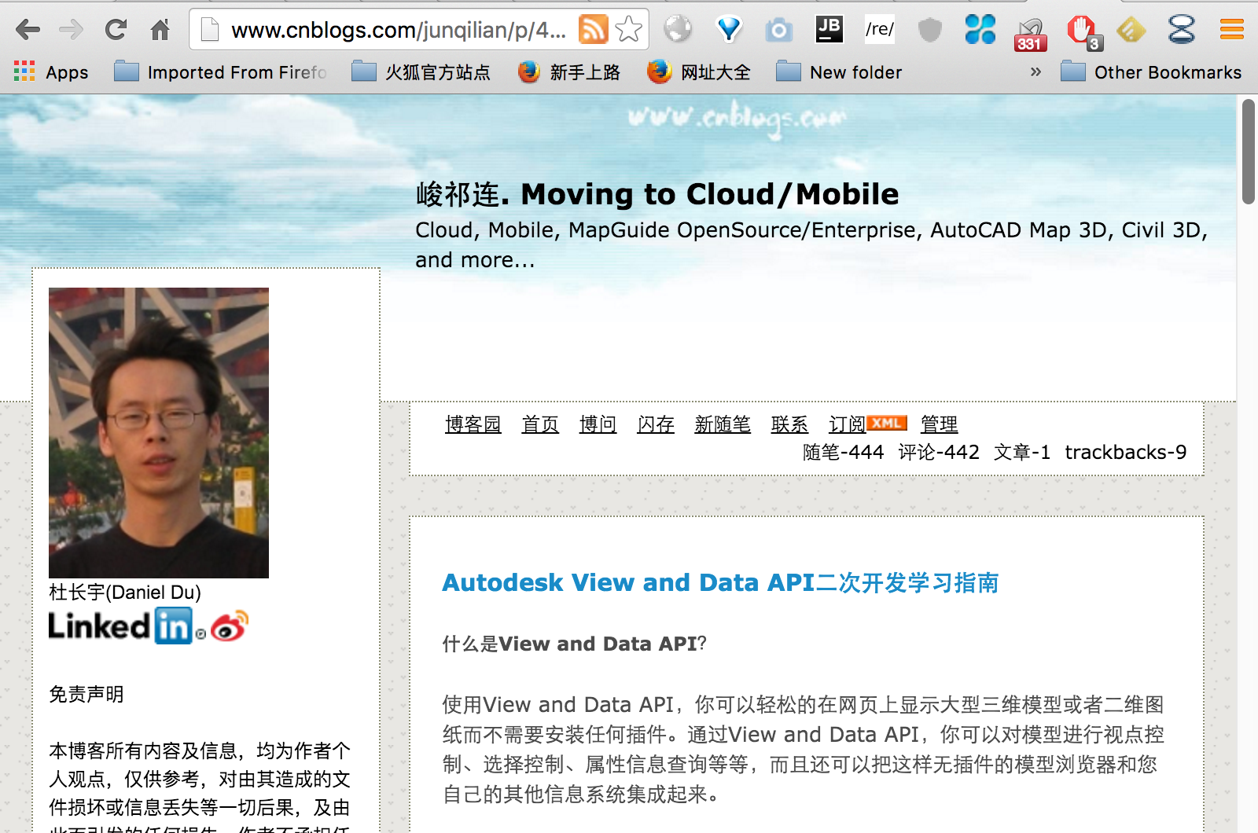
Task: Click the red stop-hand blocker extension icon
Action: point(1083,32)
